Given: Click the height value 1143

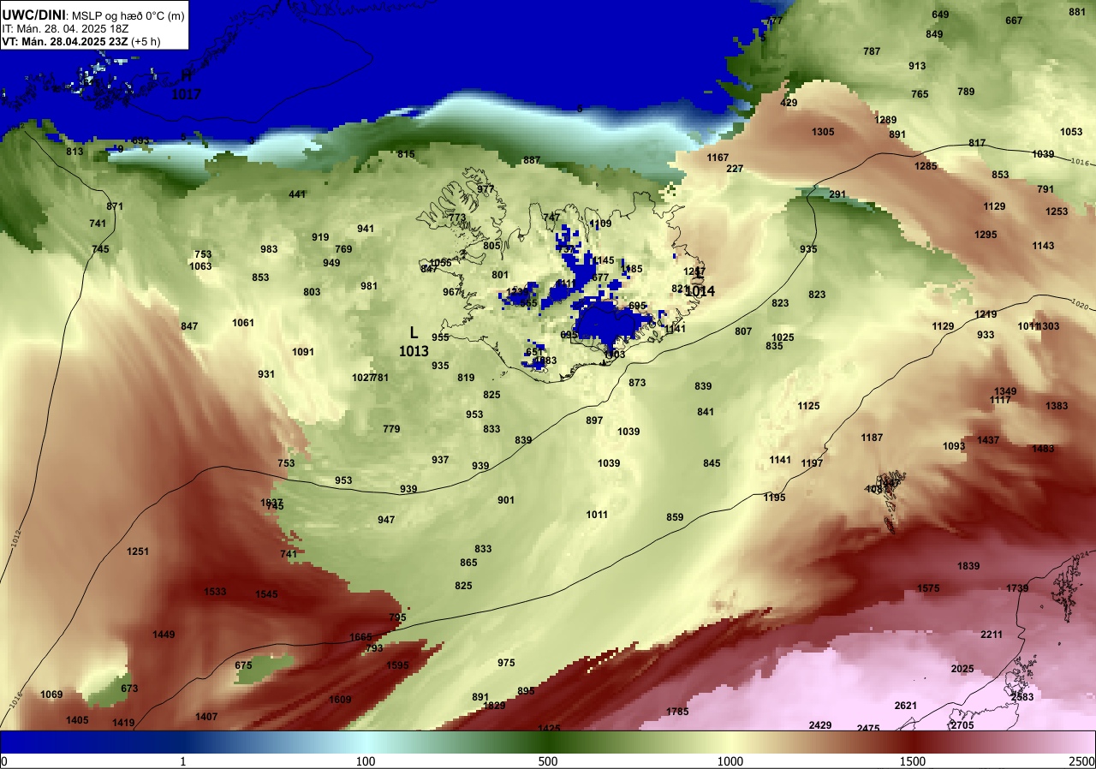Looking at the screenshot, I should tap(1043, 246).
